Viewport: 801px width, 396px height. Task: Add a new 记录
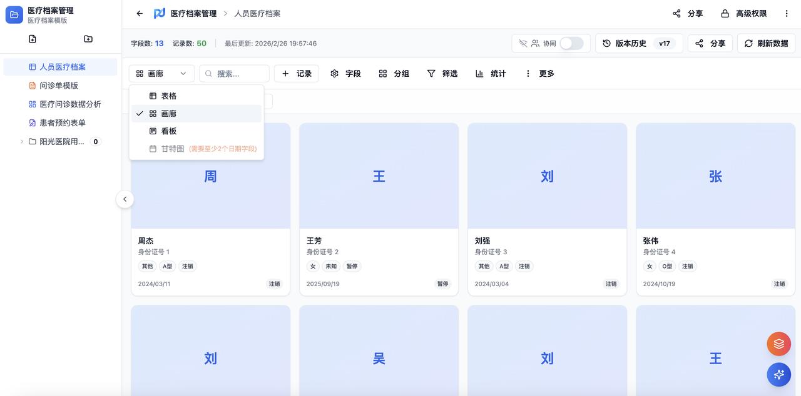click(x=297, y=73)
